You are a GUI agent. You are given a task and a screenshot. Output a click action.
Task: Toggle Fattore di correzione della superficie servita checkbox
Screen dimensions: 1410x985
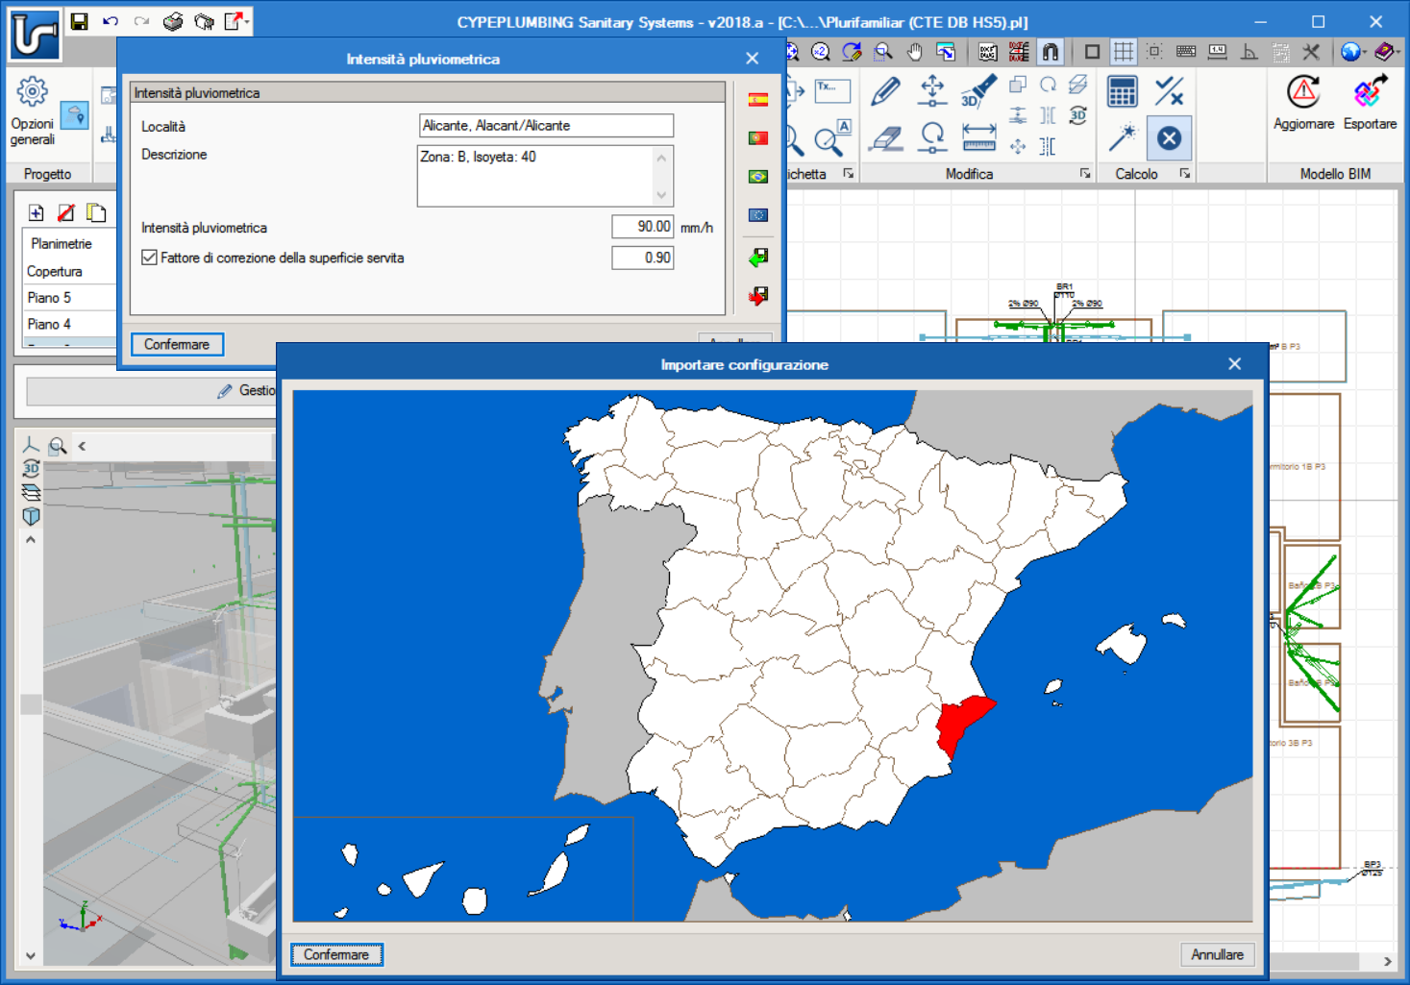[149, 258]
